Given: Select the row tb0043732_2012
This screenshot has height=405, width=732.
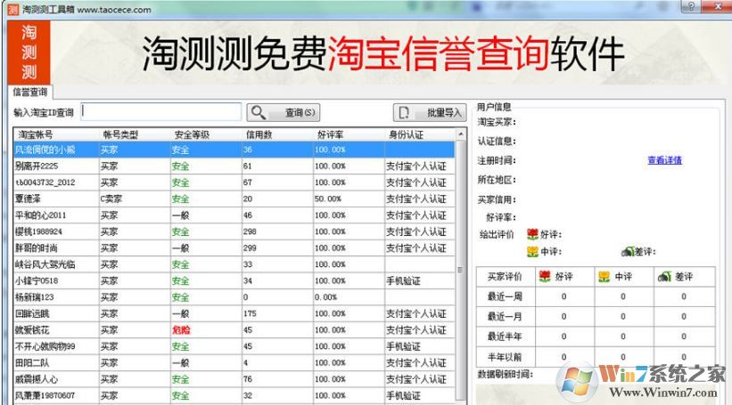Looking at the screenshot, I should 234,182.
